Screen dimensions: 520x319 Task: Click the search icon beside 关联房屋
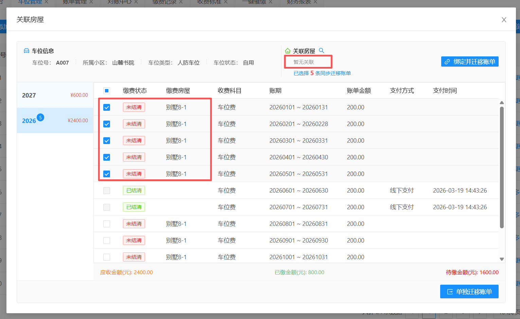[x=321, y=51]
